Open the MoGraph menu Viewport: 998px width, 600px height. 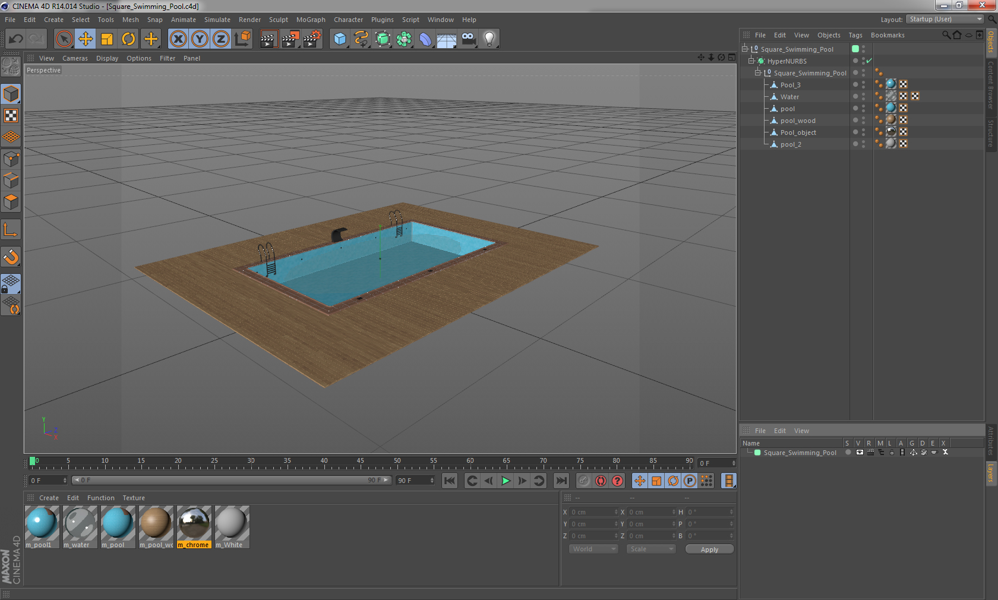click(x=311, y=20)
